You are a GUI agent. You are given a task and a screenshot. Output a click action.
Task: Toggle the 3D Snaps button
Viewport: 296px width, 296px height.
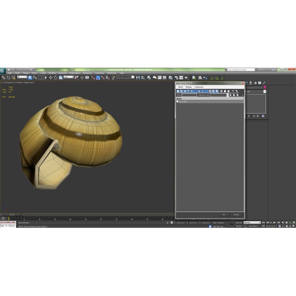(x=93, y=77)
